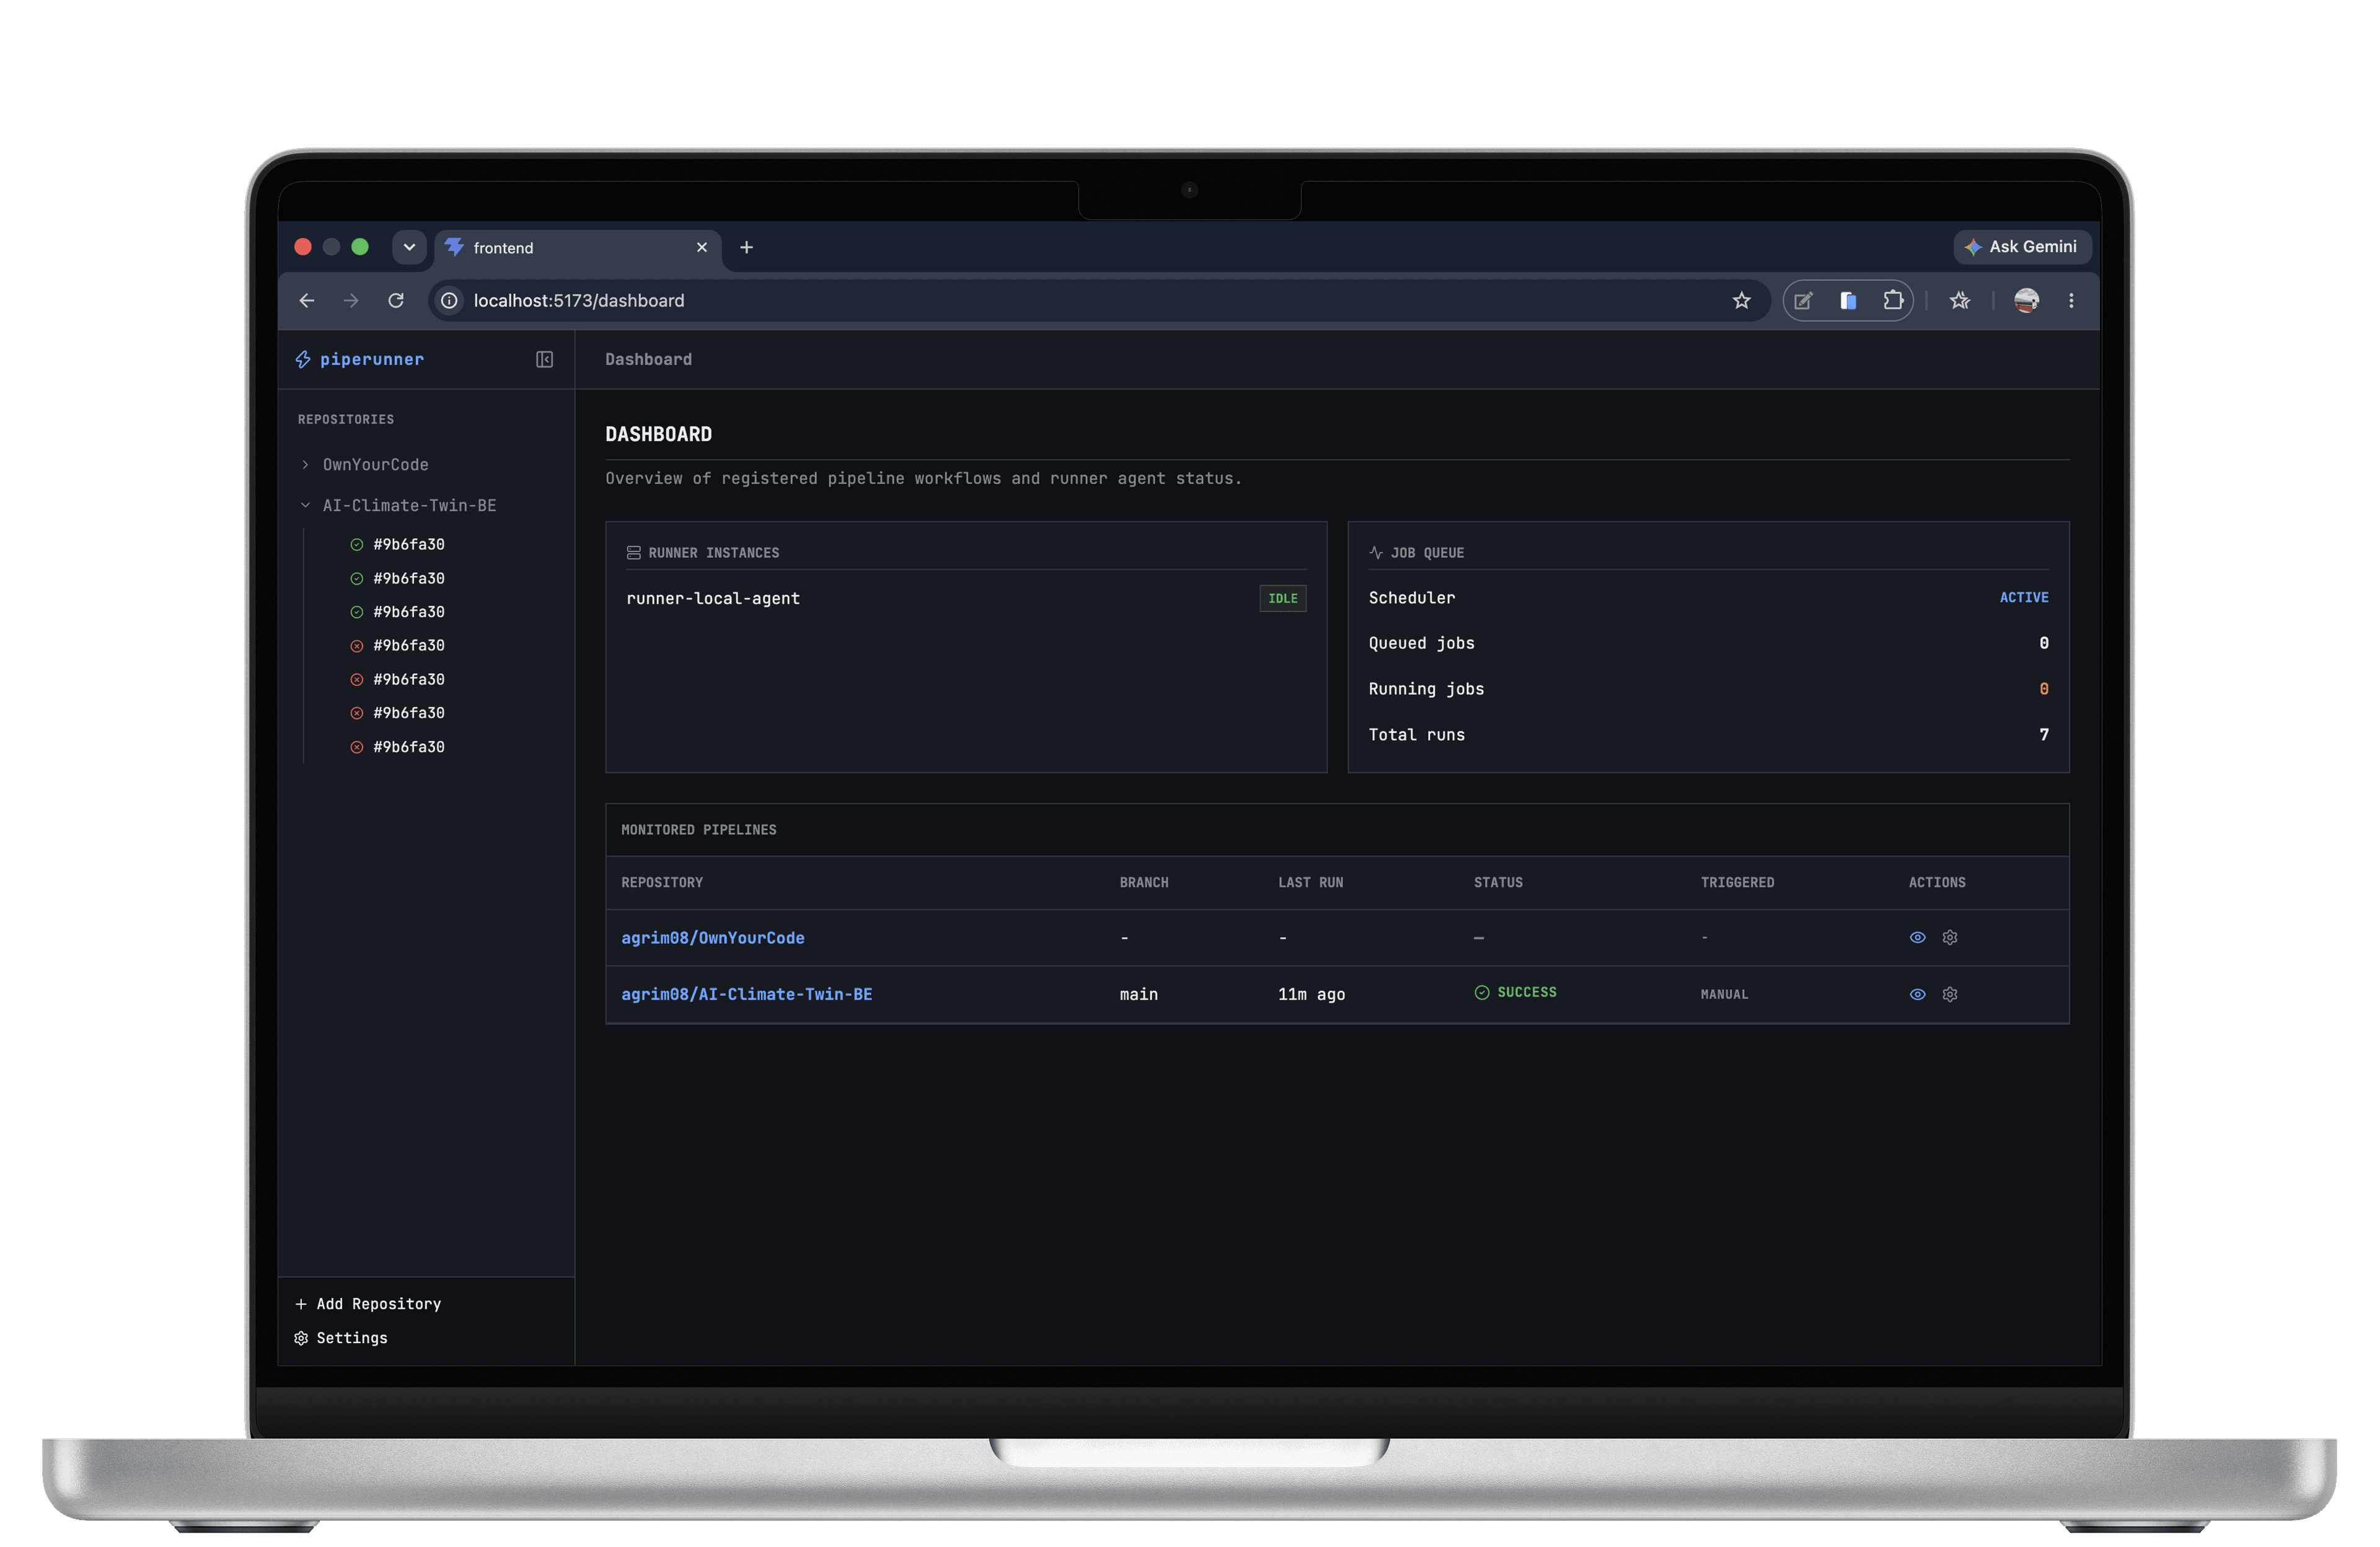Open Settings in the sidebar
This screenshot has width=2380, height=1547.
(x=341, y=1338)
